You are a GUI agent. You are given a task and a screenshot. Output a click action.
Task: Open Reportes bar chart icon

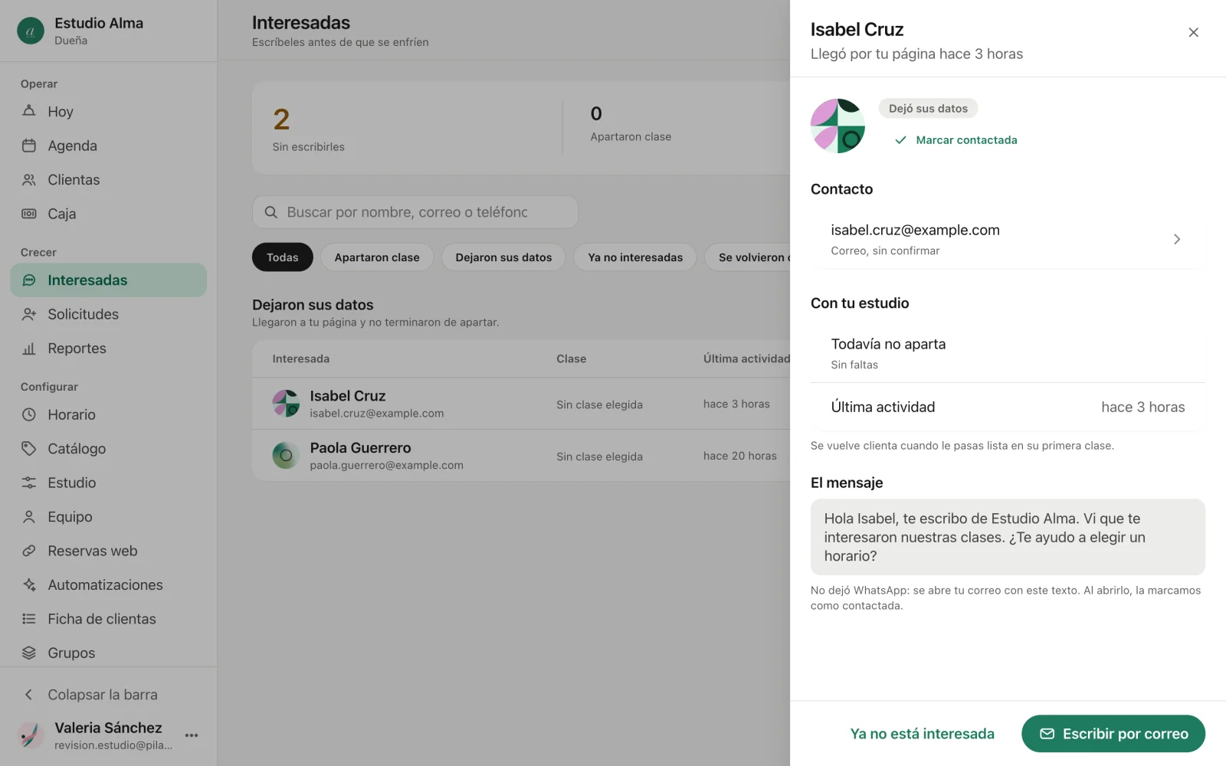pos(29,349)
